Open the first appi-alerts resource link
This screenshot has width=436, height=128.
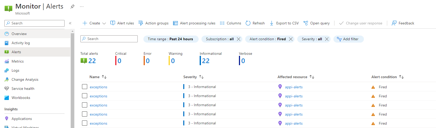294,87
